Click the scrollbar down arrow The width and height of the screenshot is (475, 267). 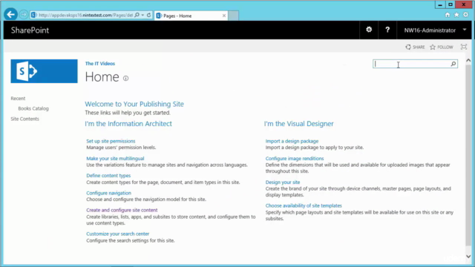[468, 257]
